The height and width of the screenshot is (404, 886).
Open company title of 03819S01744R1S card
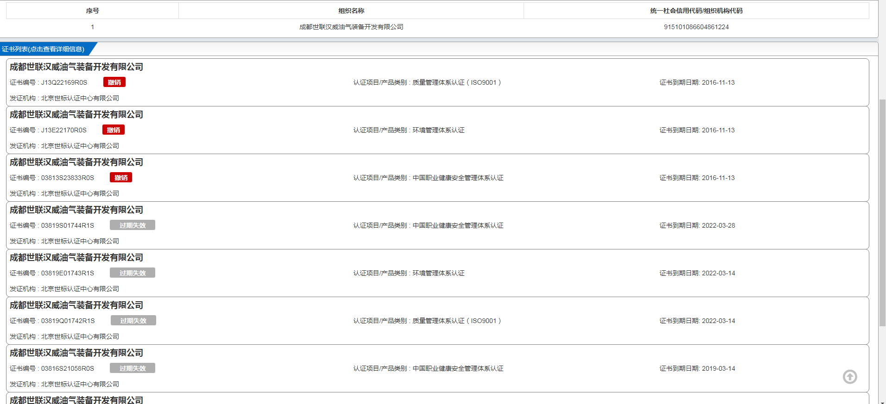(76, 210)
